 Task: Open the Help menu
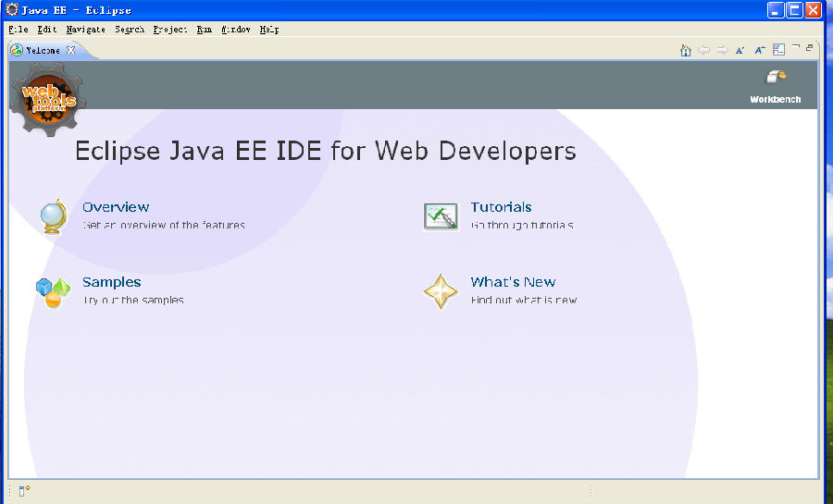tap(269, 30)
